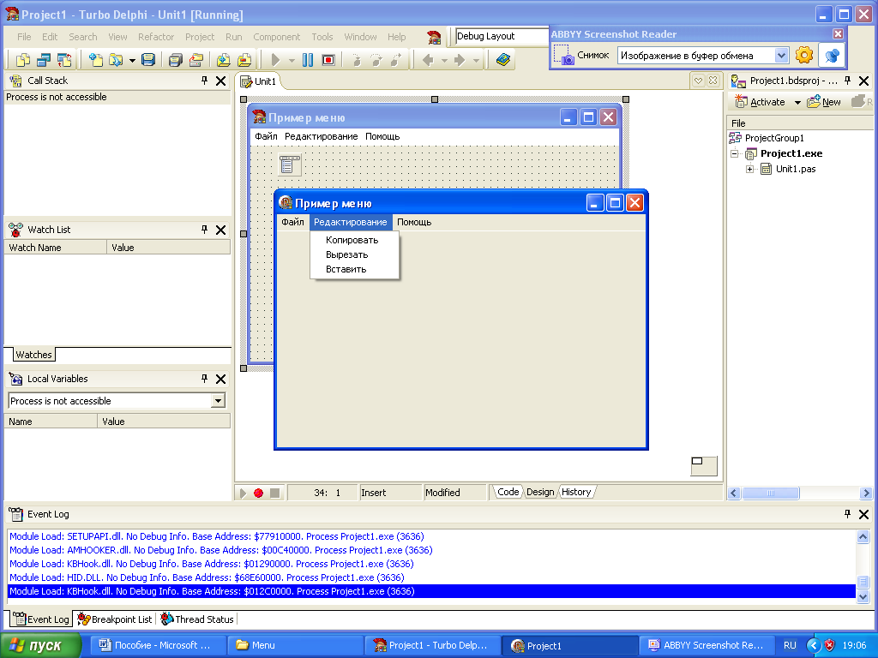The width and height of the screenshot is (878, 658).
Task: Open the Forward arrow history dropdown
Action: tap(475, 60)
